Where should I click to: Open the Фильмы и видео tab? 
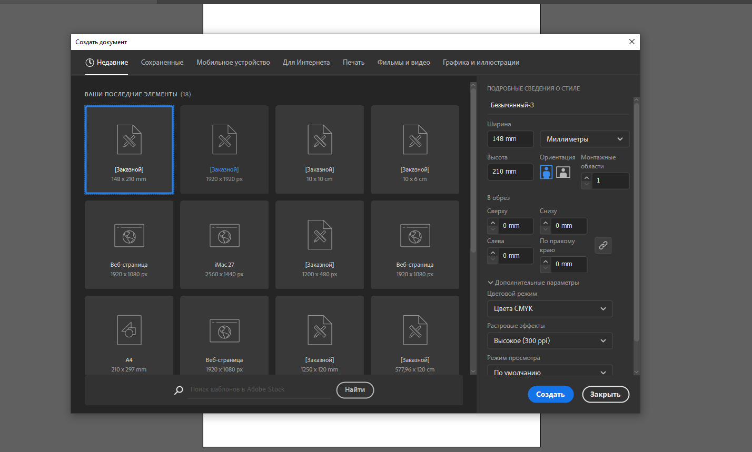pyautogui.click(x=404, y=62)
